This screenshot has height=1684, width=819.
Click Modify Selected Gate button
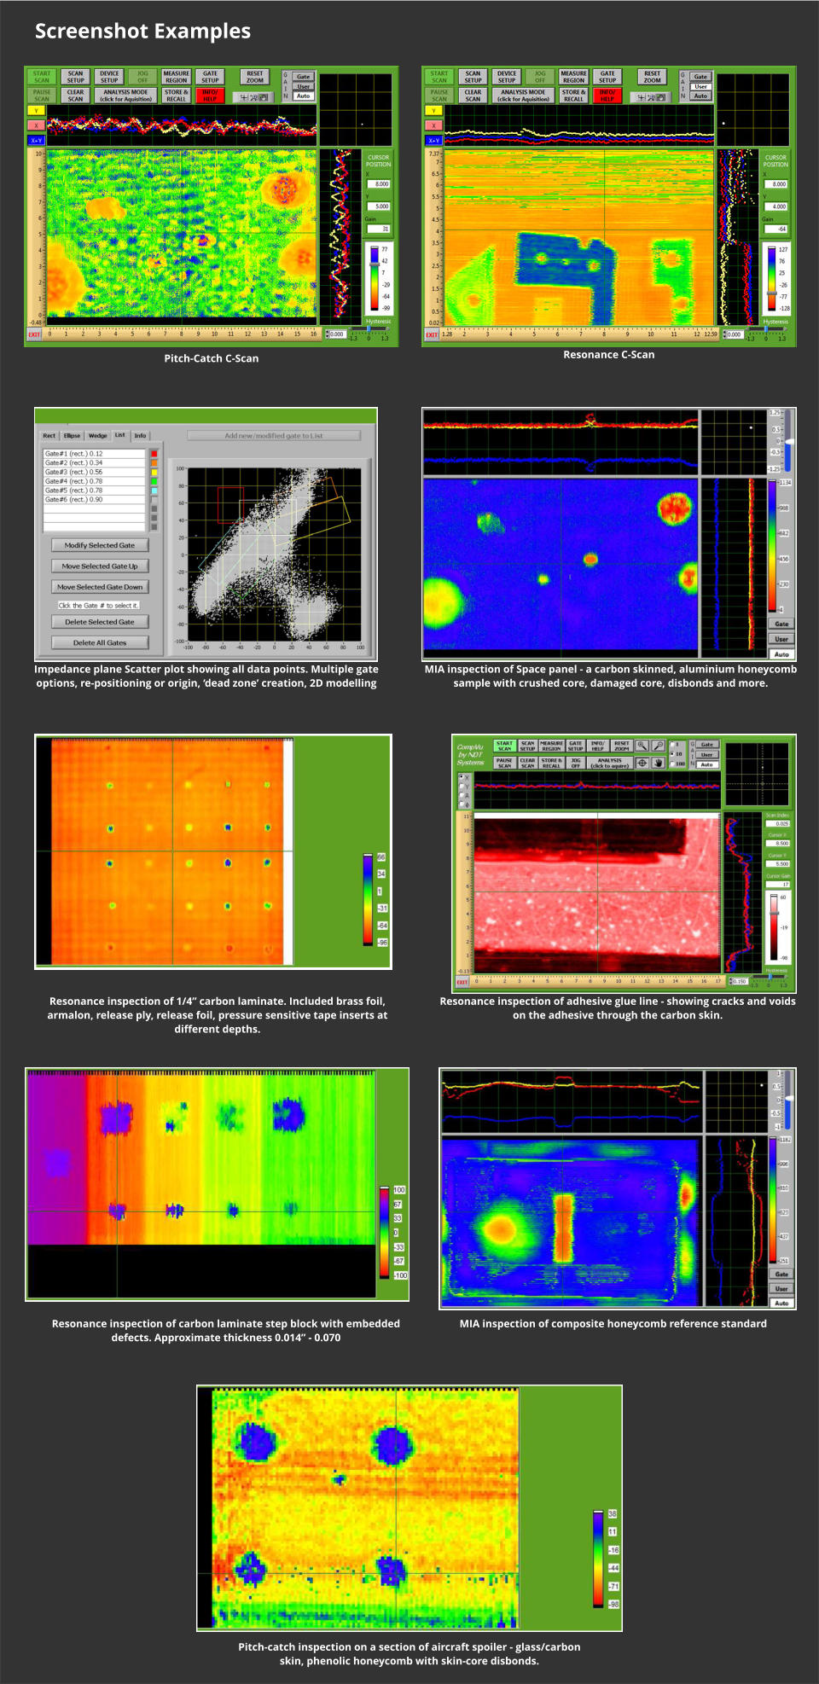click(100, 545)
